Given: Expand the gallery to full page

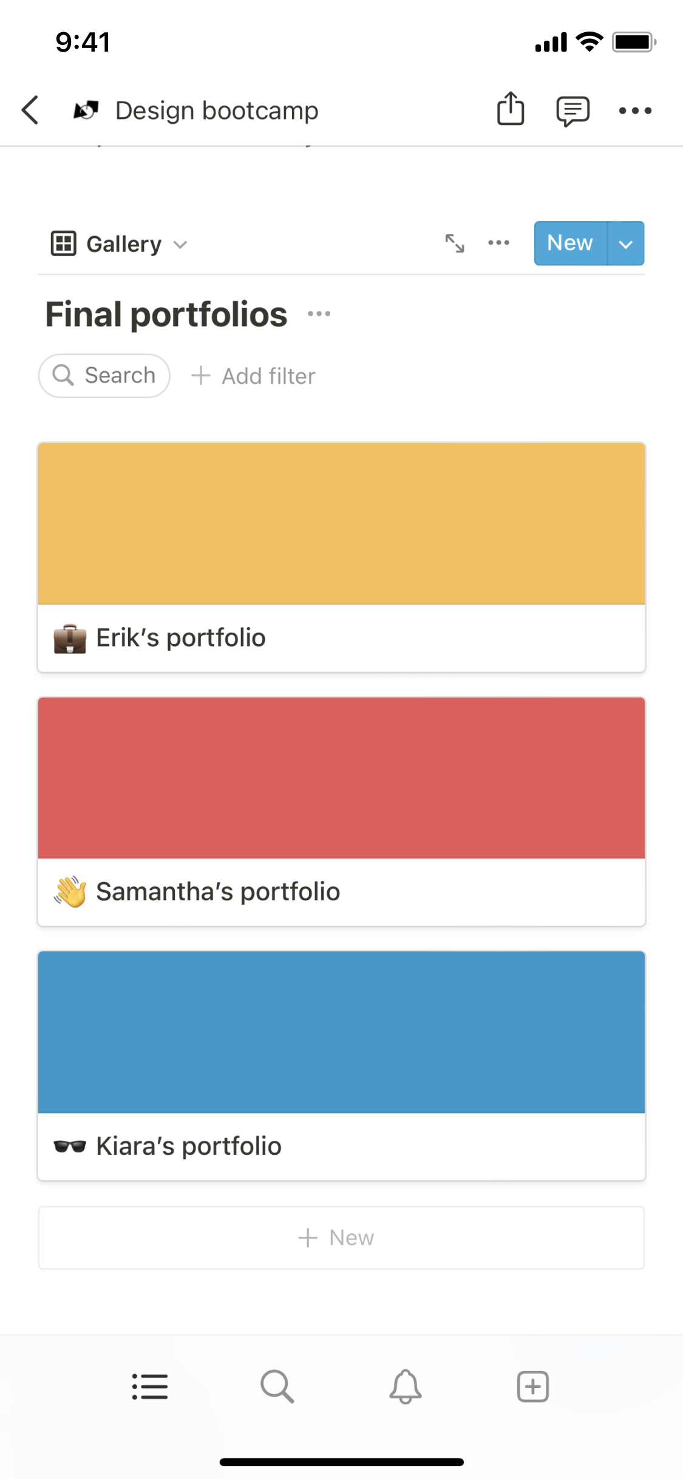Looking at the screenshot, I should [455, 243].
